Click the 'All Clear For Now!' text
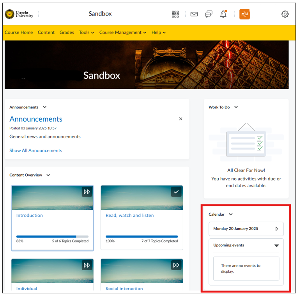The width and height of the screenshot is (299, 296). coord(246,170)
